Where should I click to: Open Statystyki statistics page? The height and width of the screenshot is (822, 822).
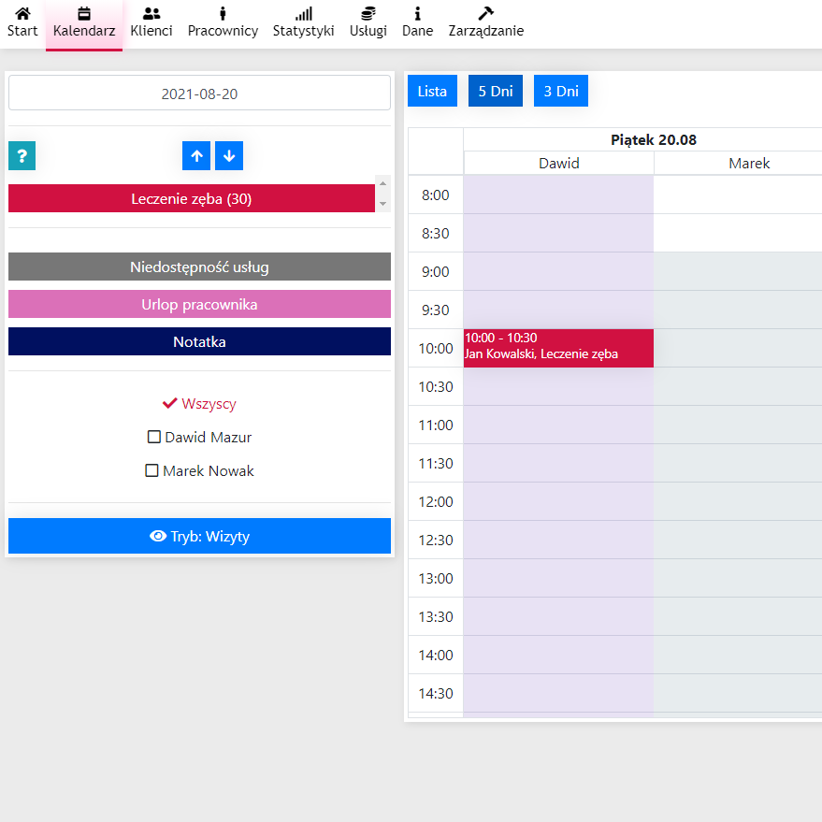(303, 22)
